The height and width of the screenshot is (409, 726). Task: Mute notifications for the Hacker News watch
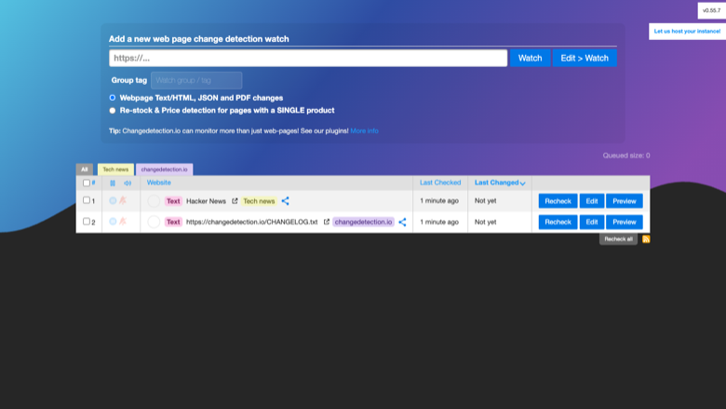point(123,200)
